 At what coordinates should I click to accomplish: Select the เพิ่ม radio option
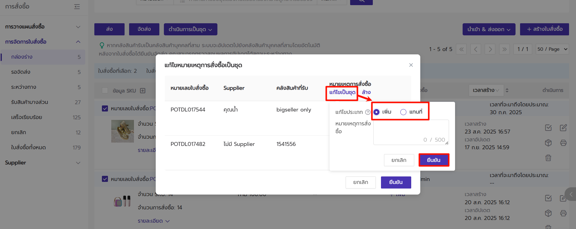tap(376, 112)
